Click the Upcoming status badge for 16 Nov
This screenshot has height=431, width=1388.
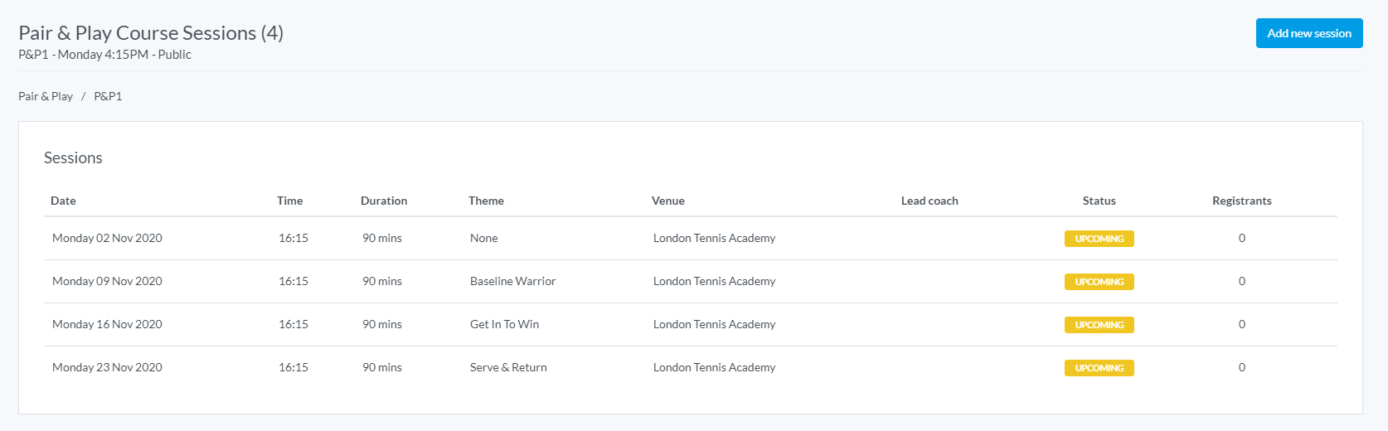click(1099, 325)
